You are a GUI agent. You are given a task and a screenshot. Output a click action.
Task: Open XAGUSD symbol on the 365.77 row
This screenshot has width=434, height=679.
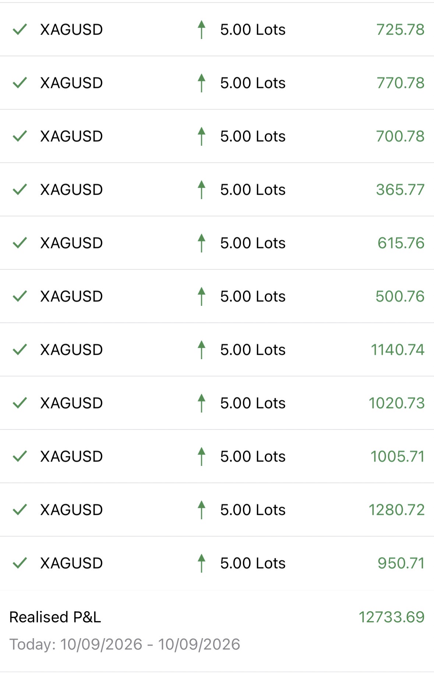(71, 190)
